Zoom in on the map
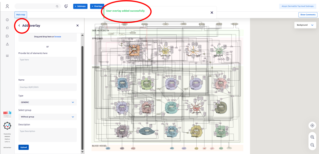 coord(312,137)
